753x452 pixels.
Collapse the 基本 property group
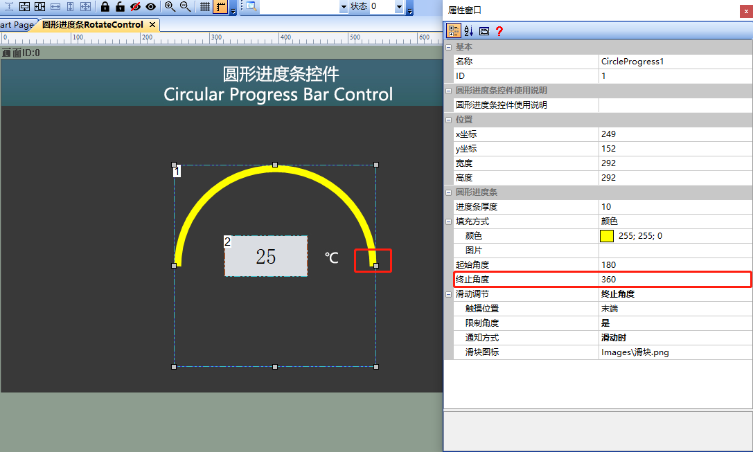pyautogui.click(x=448, y=47)
